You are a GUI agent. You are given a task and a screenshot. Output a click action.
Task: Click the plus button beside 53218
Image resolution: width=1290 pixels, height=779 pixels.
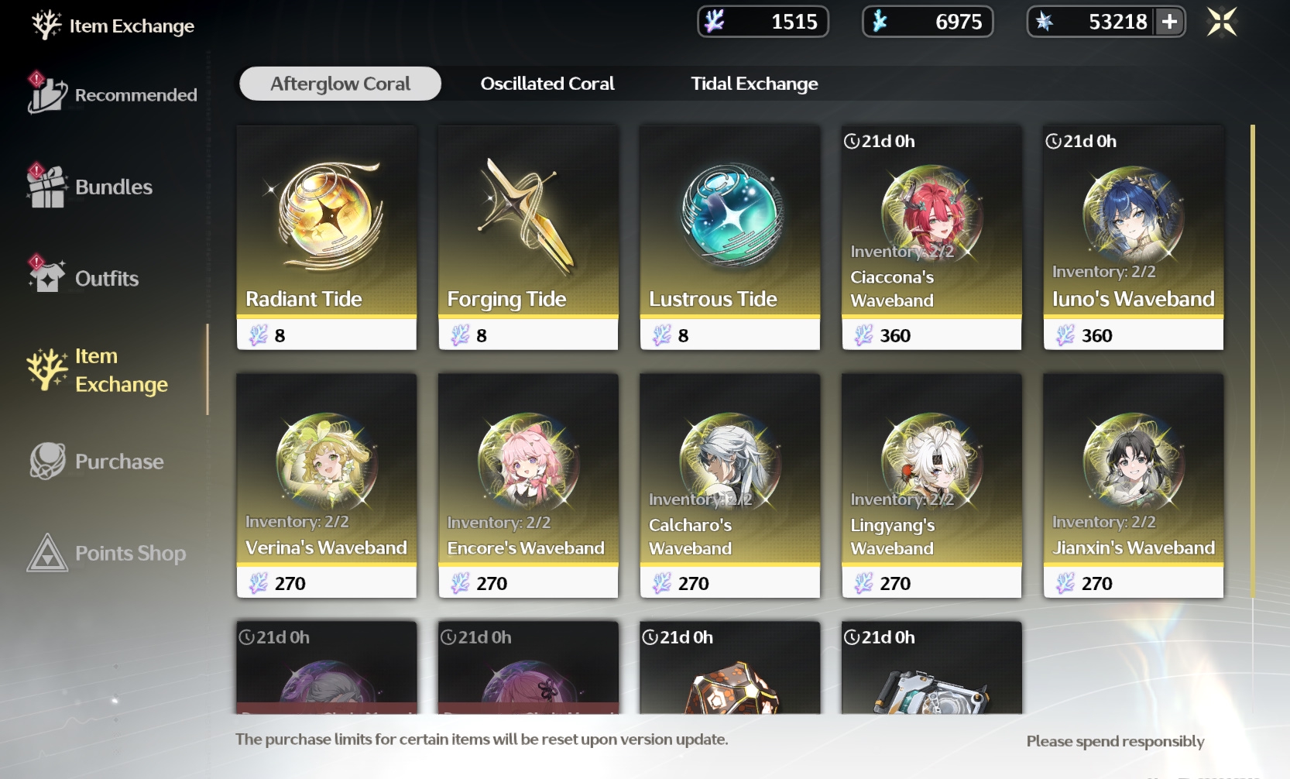1169,22
